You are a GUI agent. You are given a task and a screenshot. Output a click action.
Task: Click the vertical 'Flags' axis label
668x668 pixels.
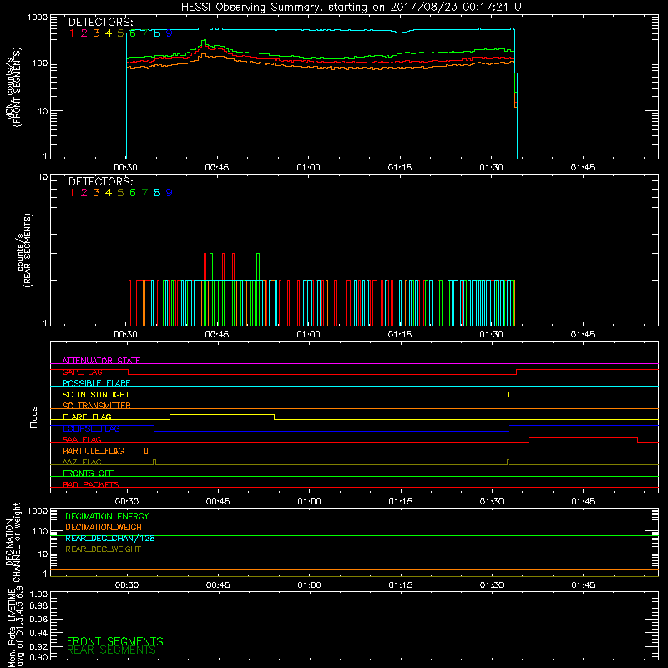[34, 417]
